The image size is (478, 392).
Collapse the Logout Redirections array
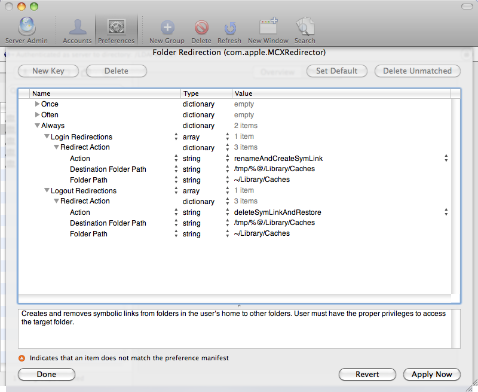point(47,190)
